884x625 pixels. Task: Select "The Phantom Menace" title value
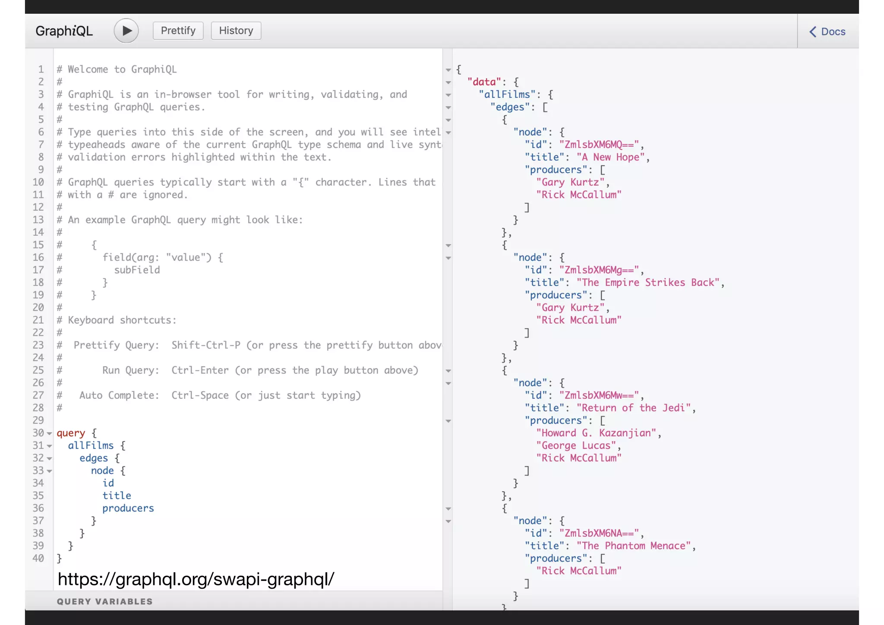pos(634,546)
